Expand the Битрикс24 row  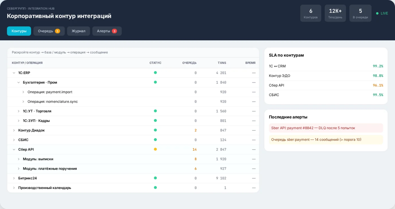14,178
